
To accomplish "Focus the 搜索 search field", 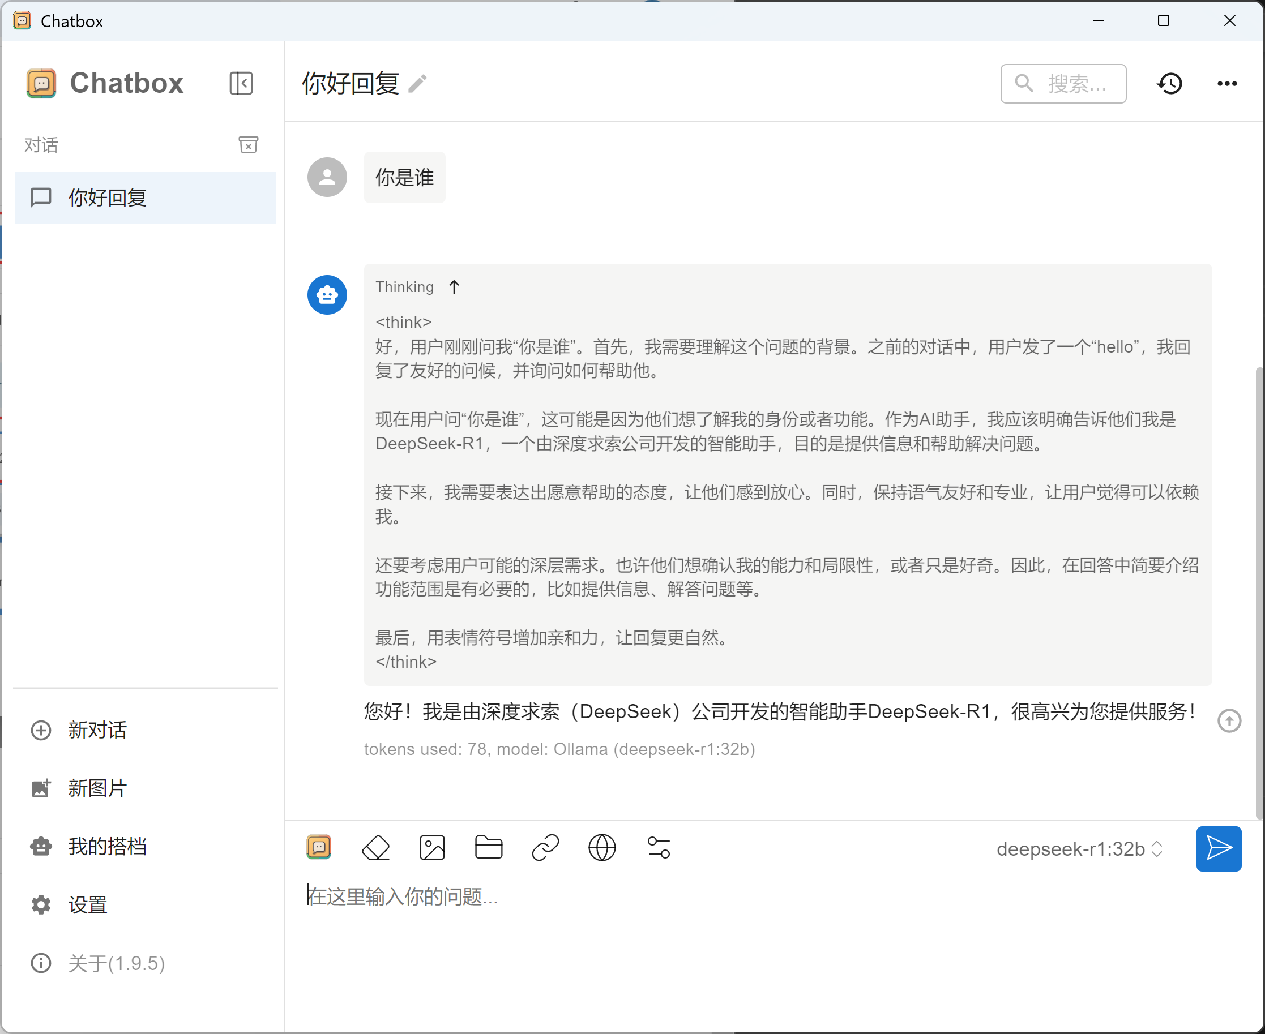I will pos(1063,84).
